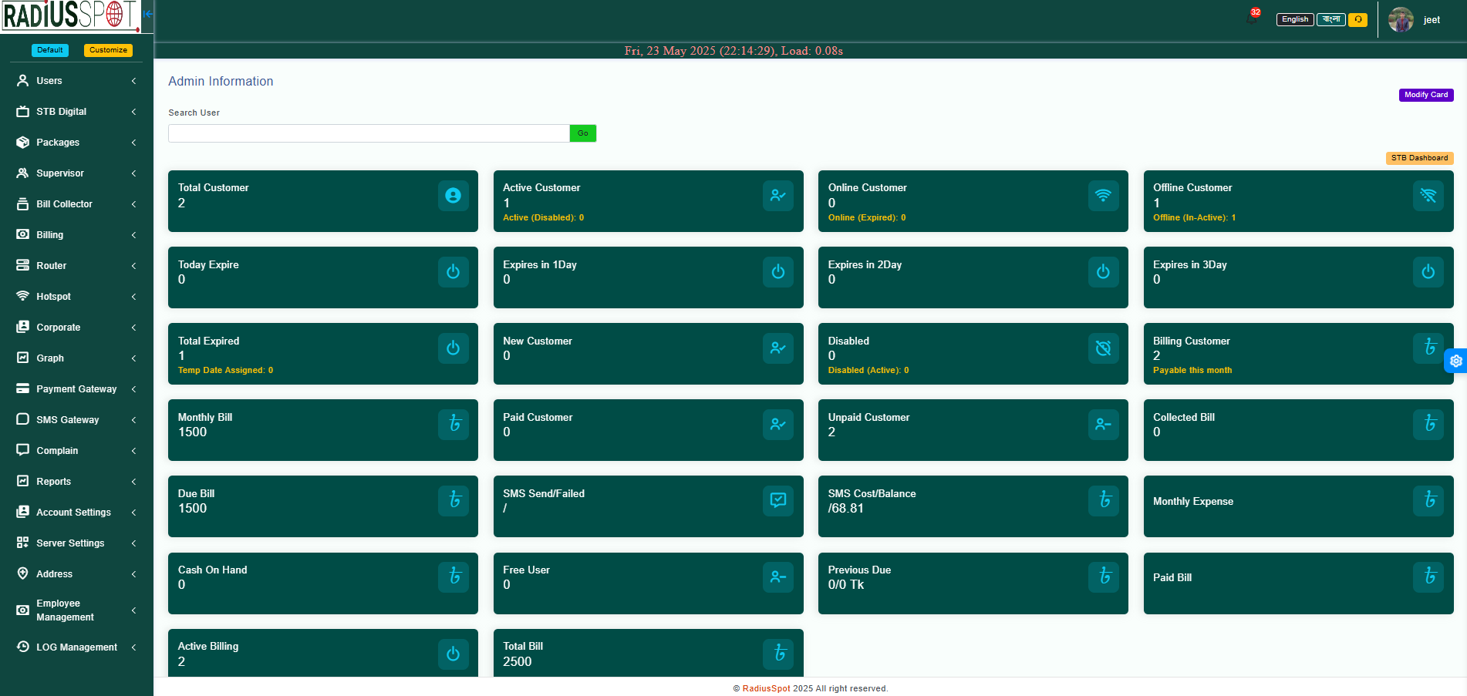Open the notification bell with badge 32
This screenshot has width=1467, height=696.
pos(1252,17)
